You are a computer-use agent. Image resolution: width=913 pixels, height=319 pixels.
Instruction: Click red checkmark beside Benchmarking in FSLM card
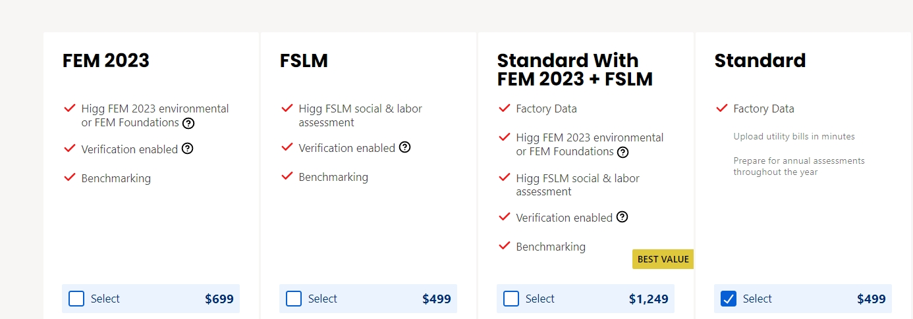tap(287, 176)
